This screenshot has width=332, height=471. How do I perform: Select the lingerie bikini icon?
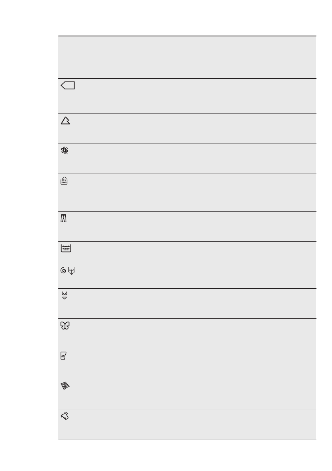click(65, 296)
